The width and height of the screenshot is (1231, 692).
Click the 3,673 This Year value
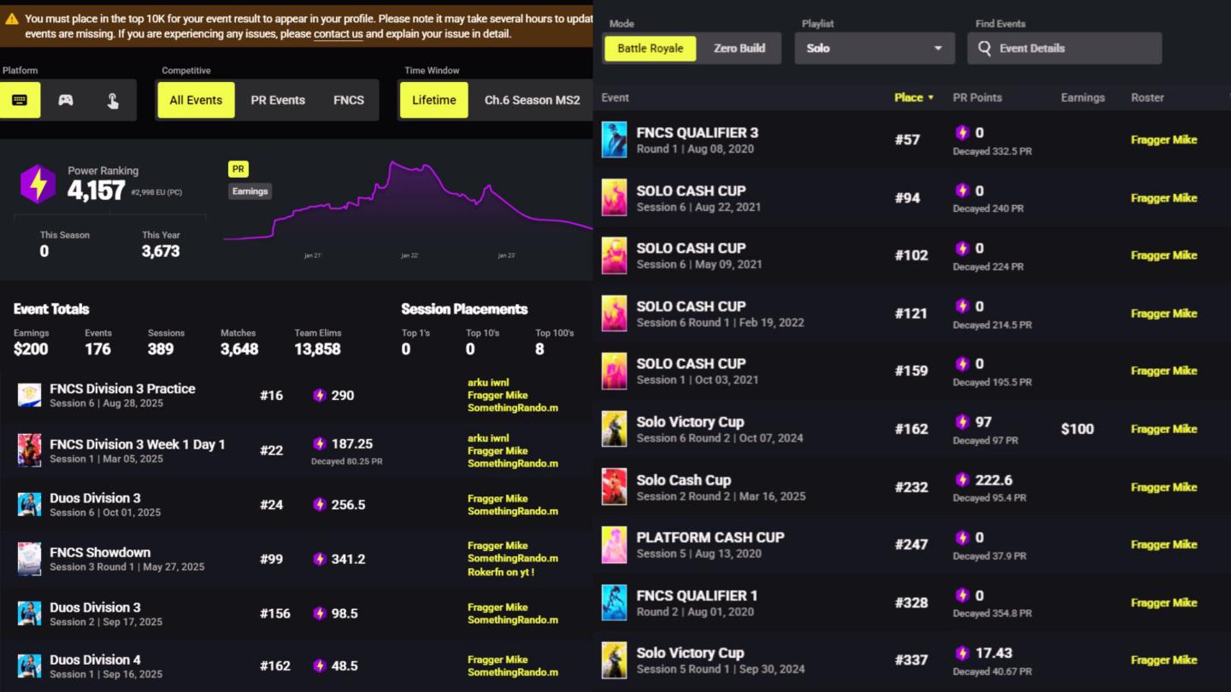point(161,251)
